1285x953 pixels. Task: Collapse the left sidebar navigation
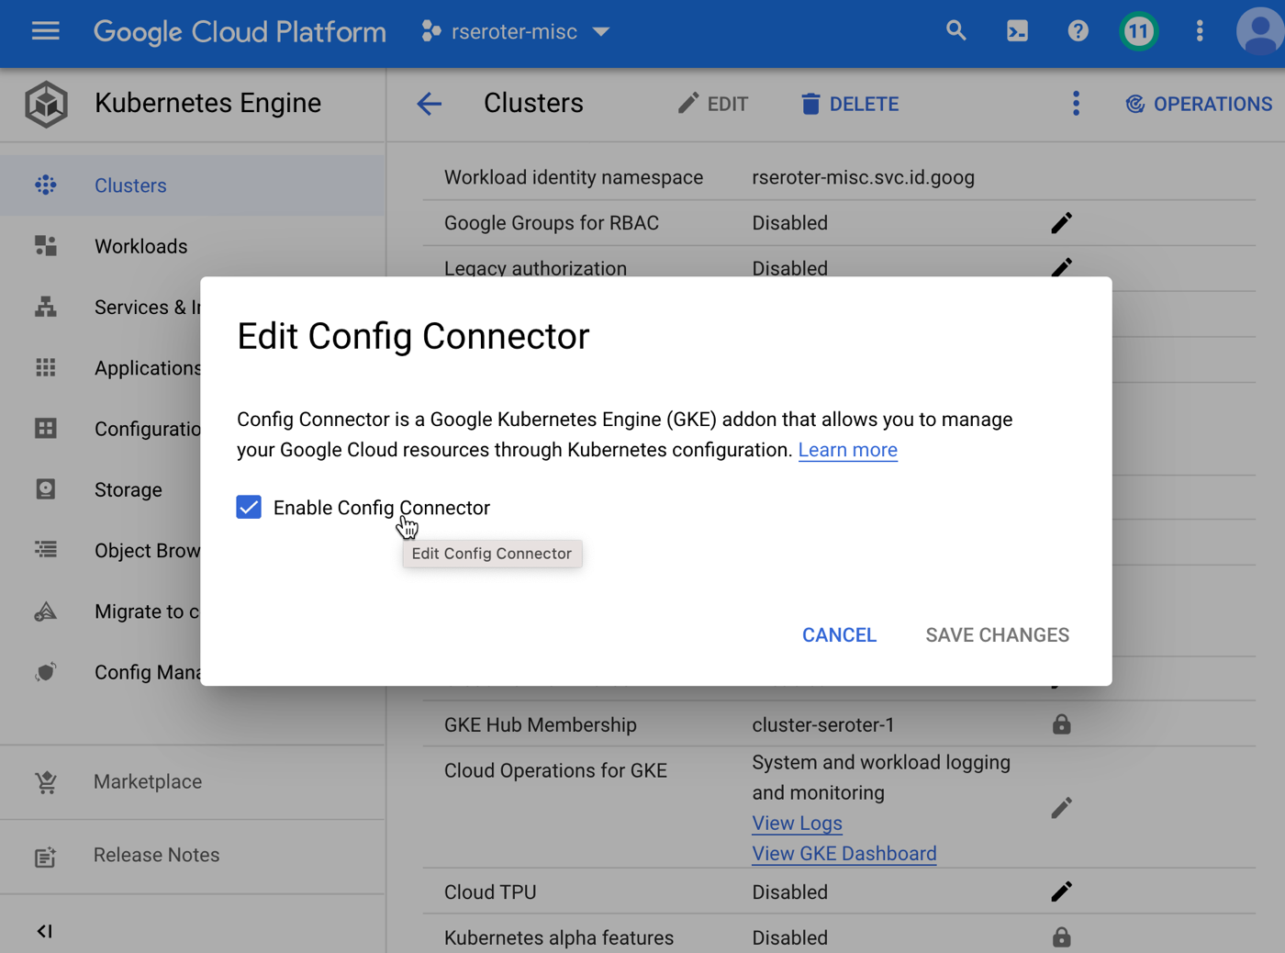point(44,931)
